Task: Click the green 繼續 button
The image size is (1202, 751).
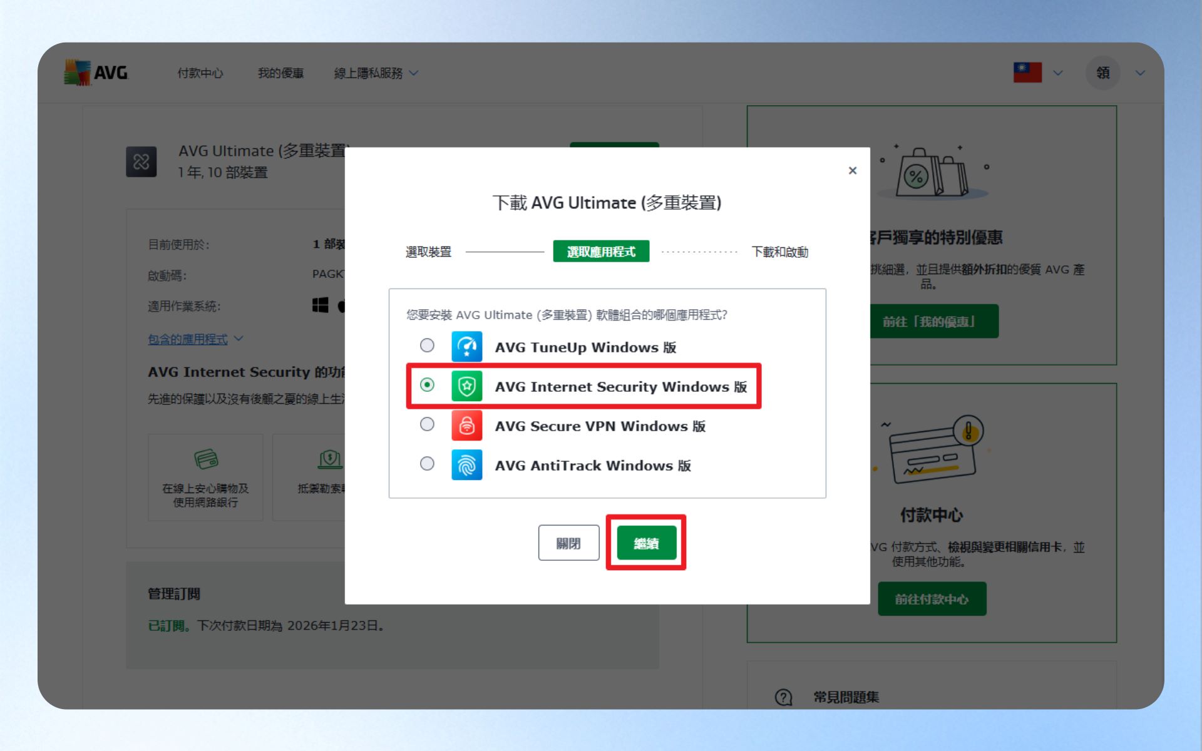Action: point(647,543)
